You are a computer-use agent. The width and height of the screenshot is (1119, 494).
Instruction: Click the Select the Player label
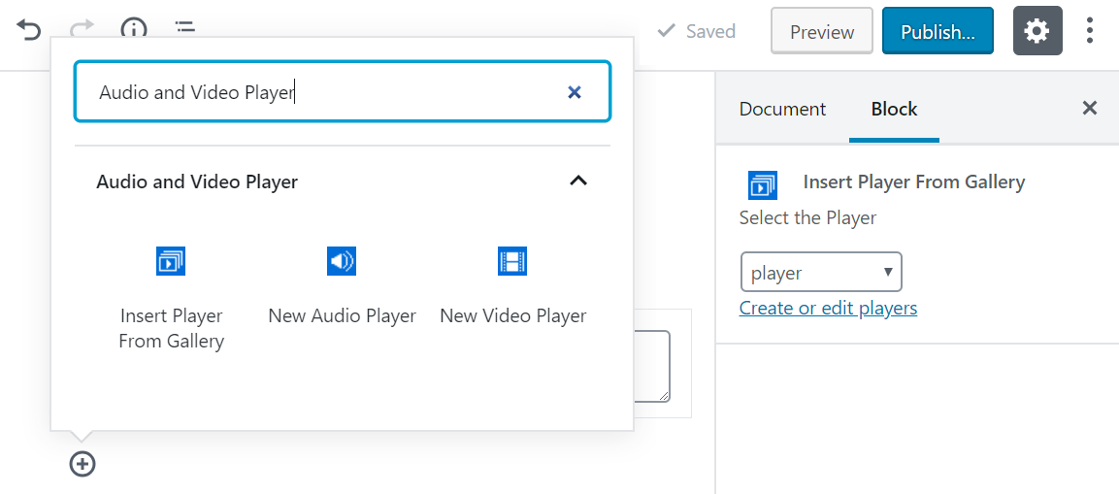807,217
